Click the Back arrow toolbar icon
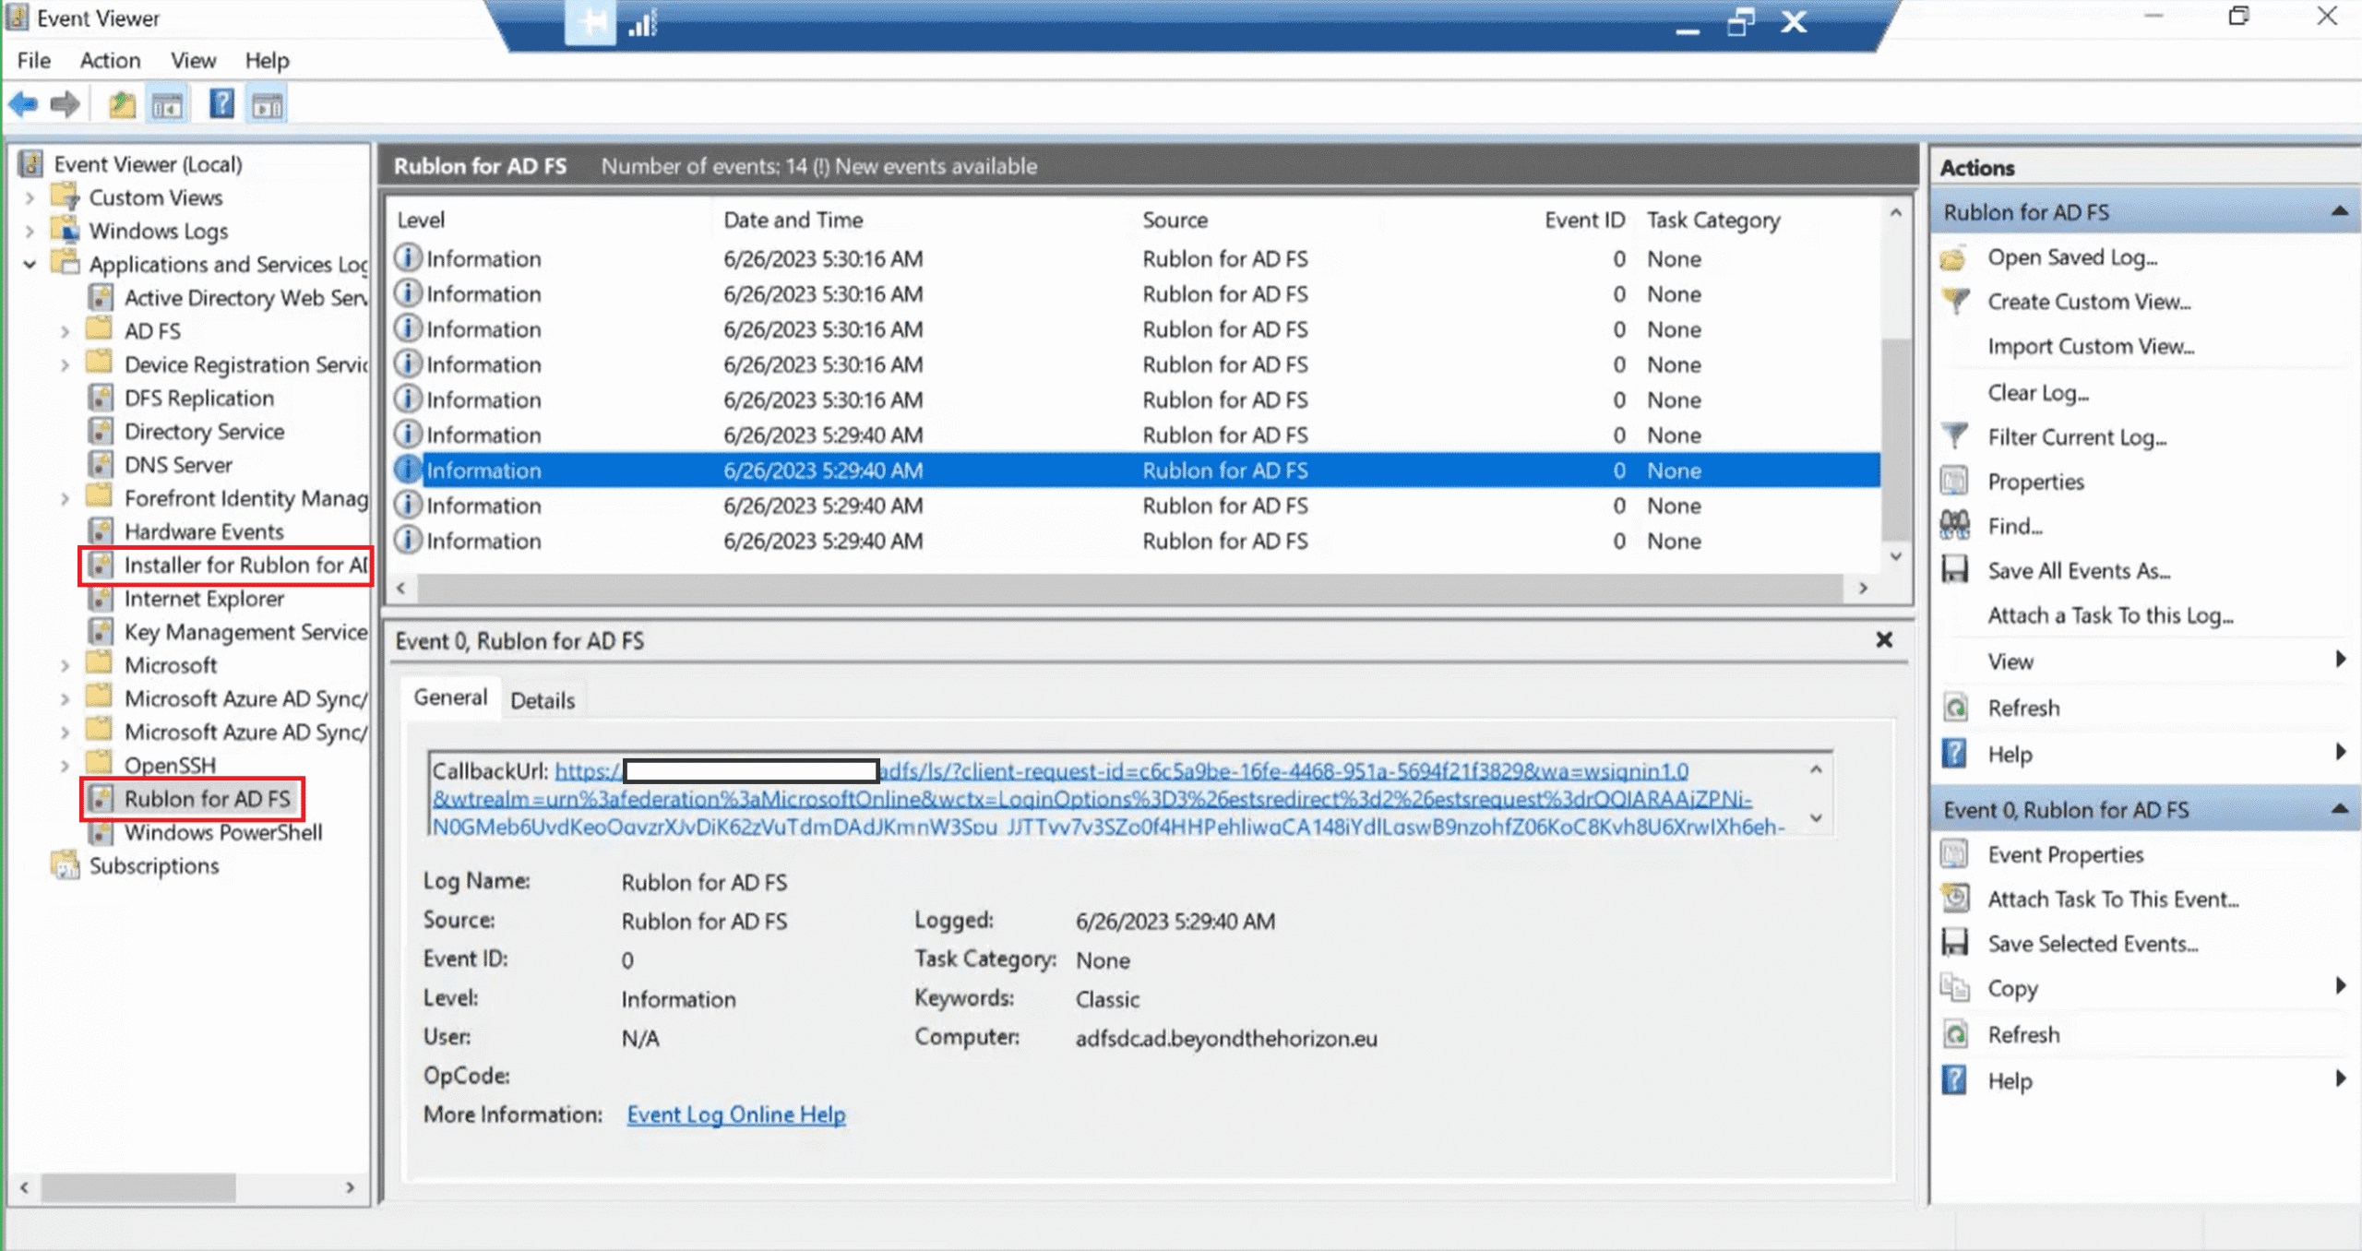Screen dimensions: 2362x1251 [24, 104]
